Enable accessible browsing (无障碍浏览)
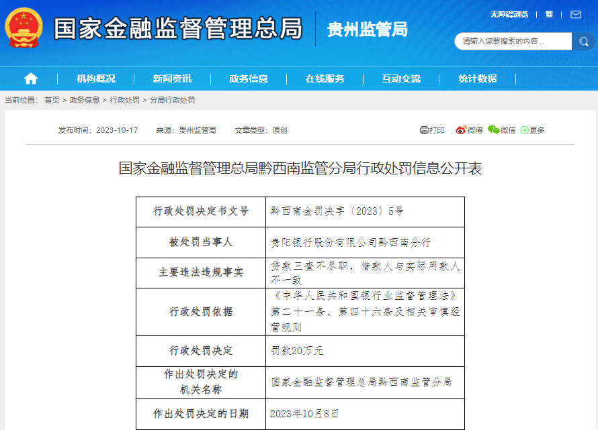Screen dimensions: 598x430 (x=509, y=14)
